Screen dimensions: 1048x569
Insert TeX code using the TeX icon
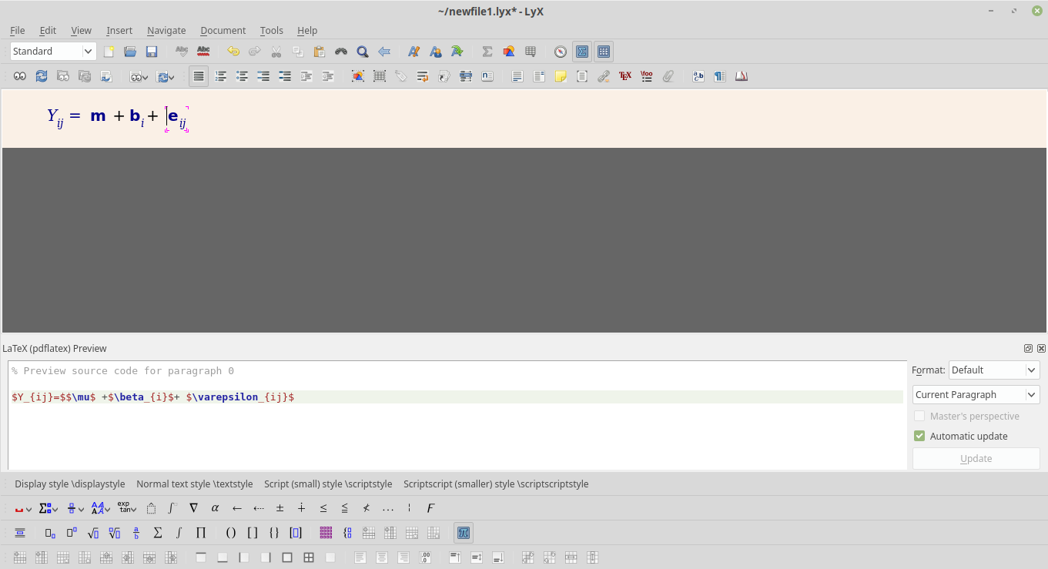[625, 76]
